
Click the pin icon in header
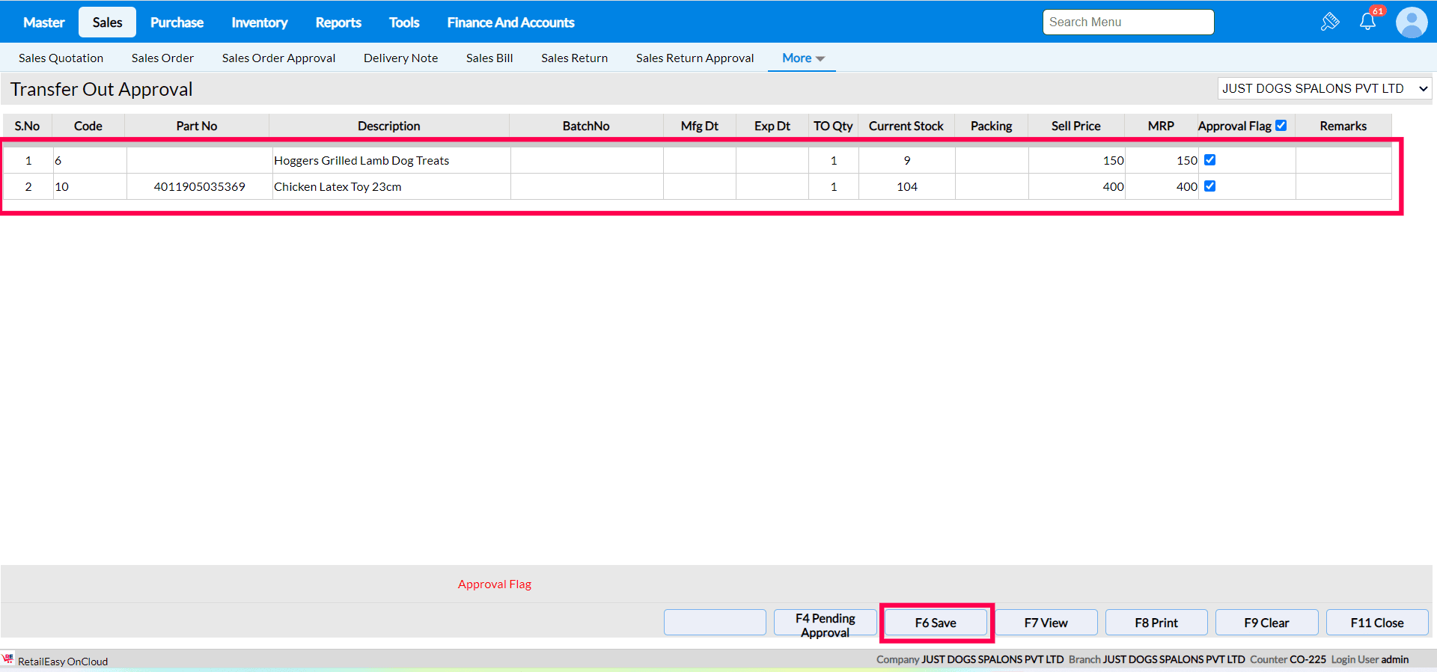pos(1330,22)
